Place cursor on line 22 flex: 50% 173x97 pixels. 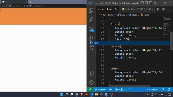pyautogui.click(x=122, y=39)
